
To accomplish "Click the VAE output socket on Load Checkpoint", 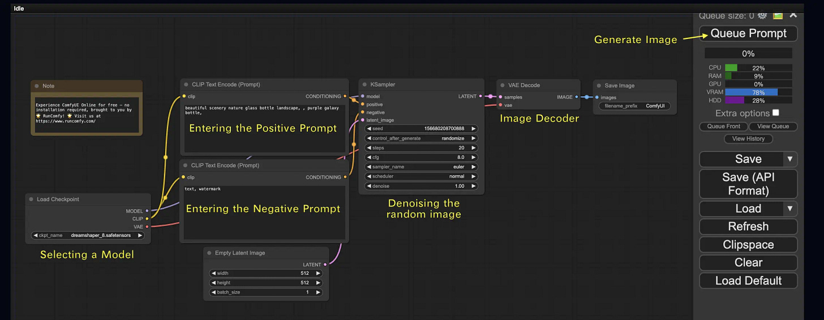I will point(147,227).
